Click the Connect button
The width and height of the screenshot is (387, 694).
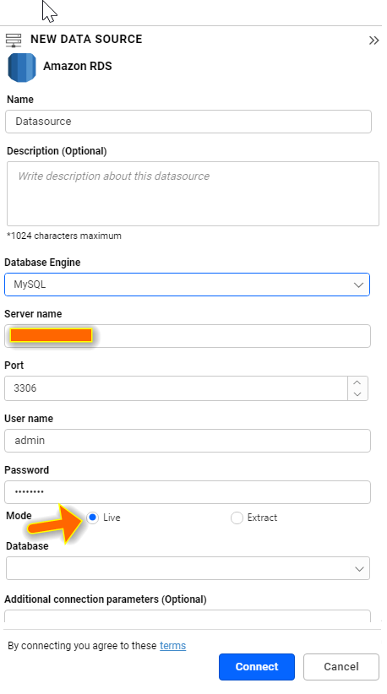[x=257, y=667]
